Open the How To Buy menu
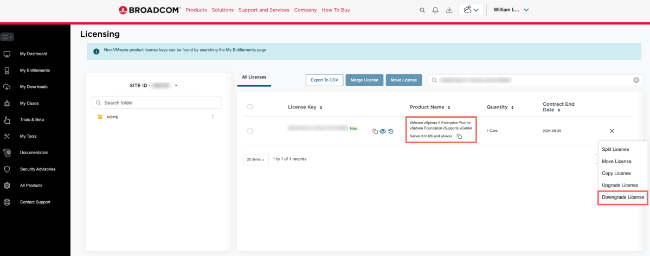 (336, 10)
